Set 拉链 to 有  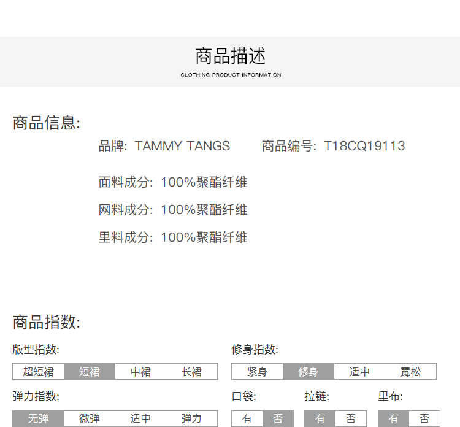pos(320,419)
